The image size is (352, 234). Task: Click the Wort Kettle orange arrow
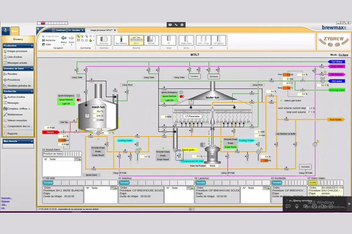[x=336, y=120]
